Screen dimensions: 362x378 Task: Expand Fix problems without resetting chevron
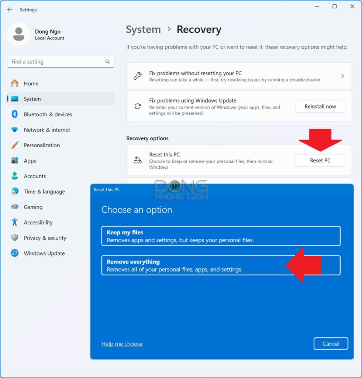(x=342, y=76)
